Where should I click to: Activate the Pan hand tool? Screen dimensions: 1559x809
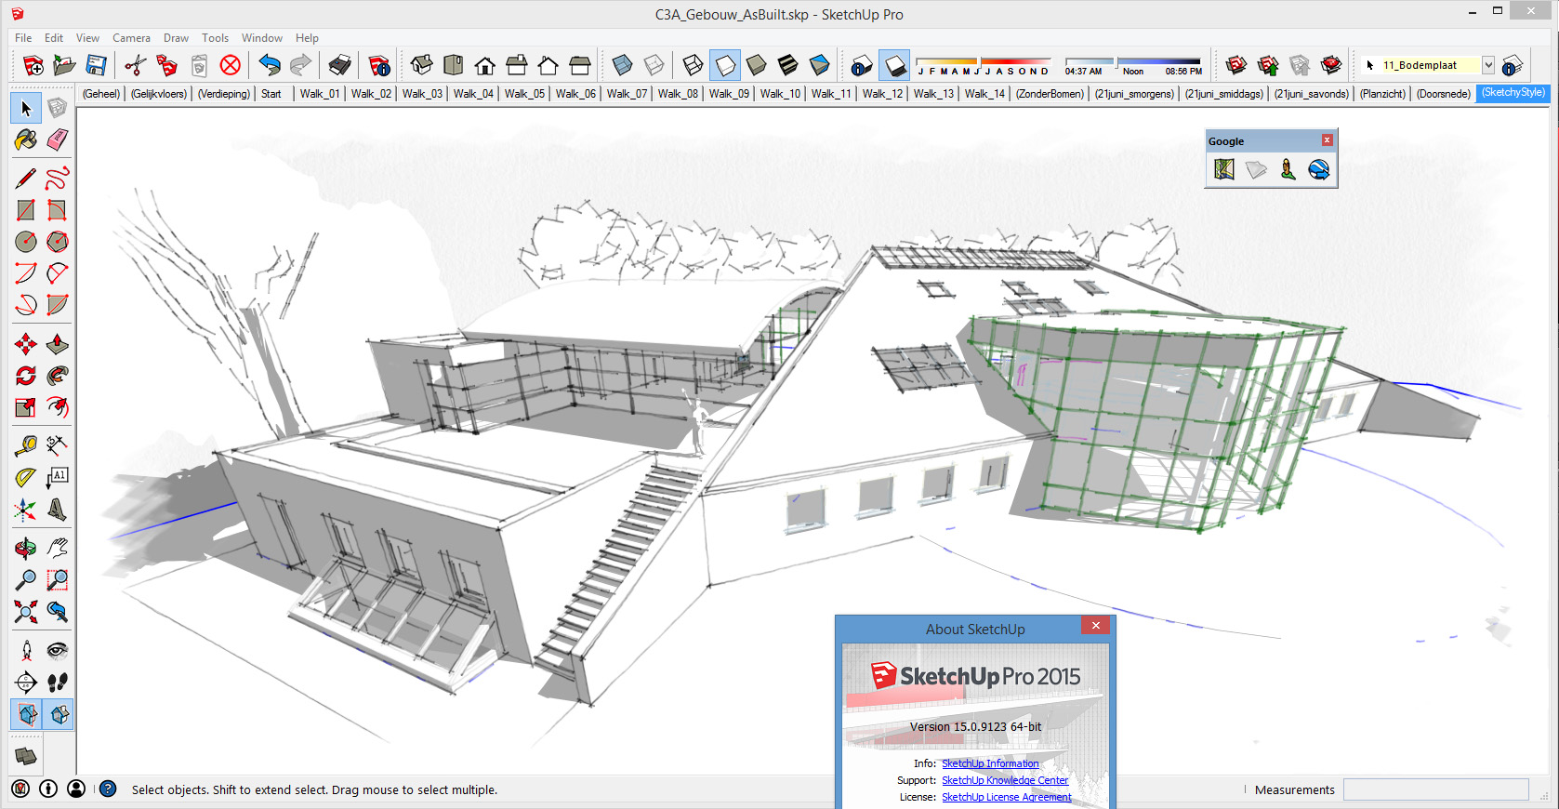(58, 548)
